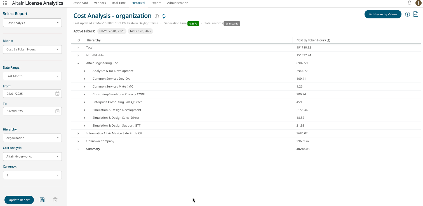Click the Hierarchy column header
The height and width of the screenshot is (206, 423).
[x=94, y=40]
